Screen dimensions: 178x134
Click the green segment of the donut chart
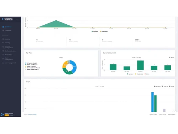click(67, 71)
